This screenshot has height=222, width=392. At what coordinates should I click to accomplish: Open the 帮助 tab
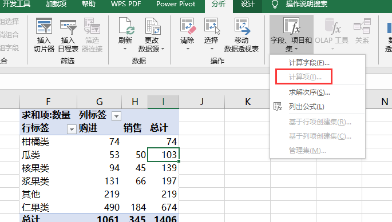[x=89, y=4]
